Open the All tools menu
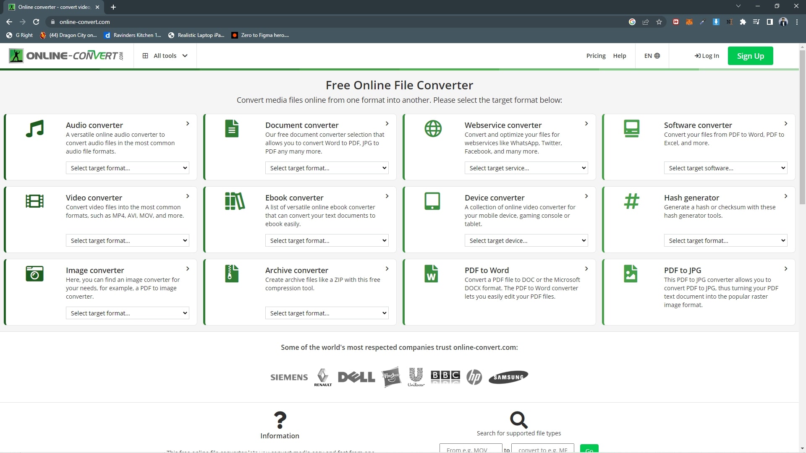The height and width of the screenshot is (453, 806). (x=165, y=56)
